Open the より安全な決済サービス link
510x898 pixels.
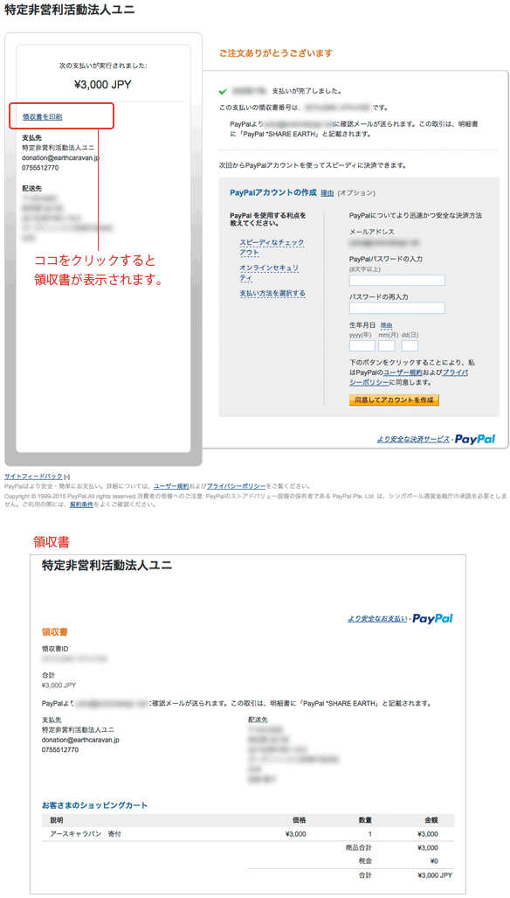pos(413,440)
